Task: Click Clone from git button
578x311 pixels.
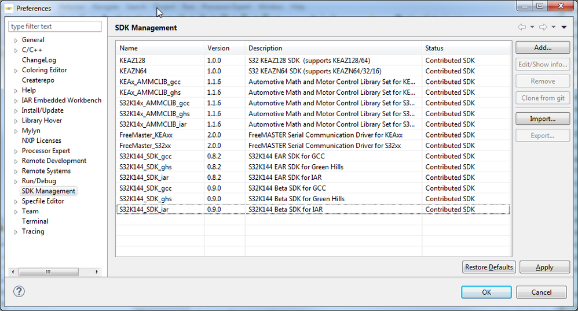Action: click(x=543, y=98)
